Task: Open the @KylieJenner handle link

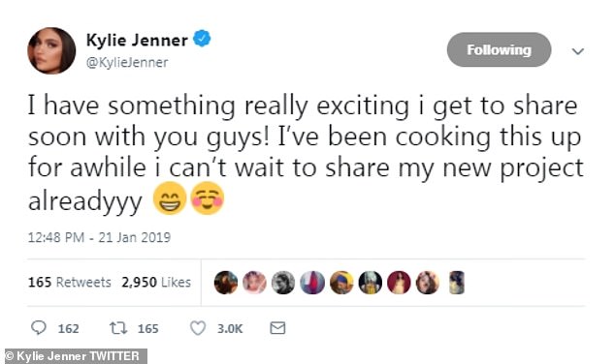Action: pyautogui.click(x=127, y=63)
